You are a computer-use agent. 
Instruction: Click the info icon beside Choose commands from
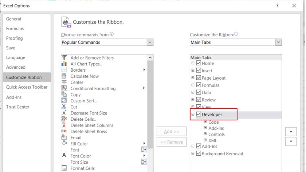coord(111,34)
